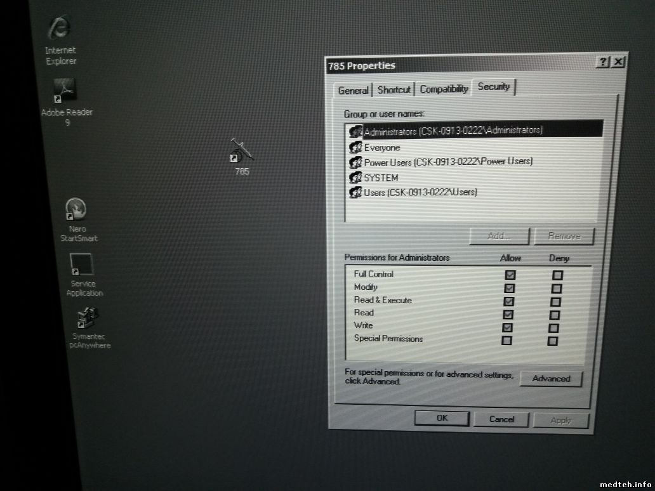Check the Deny box for Read
This screenshot has height=491, width=655.
pos(555,315)
